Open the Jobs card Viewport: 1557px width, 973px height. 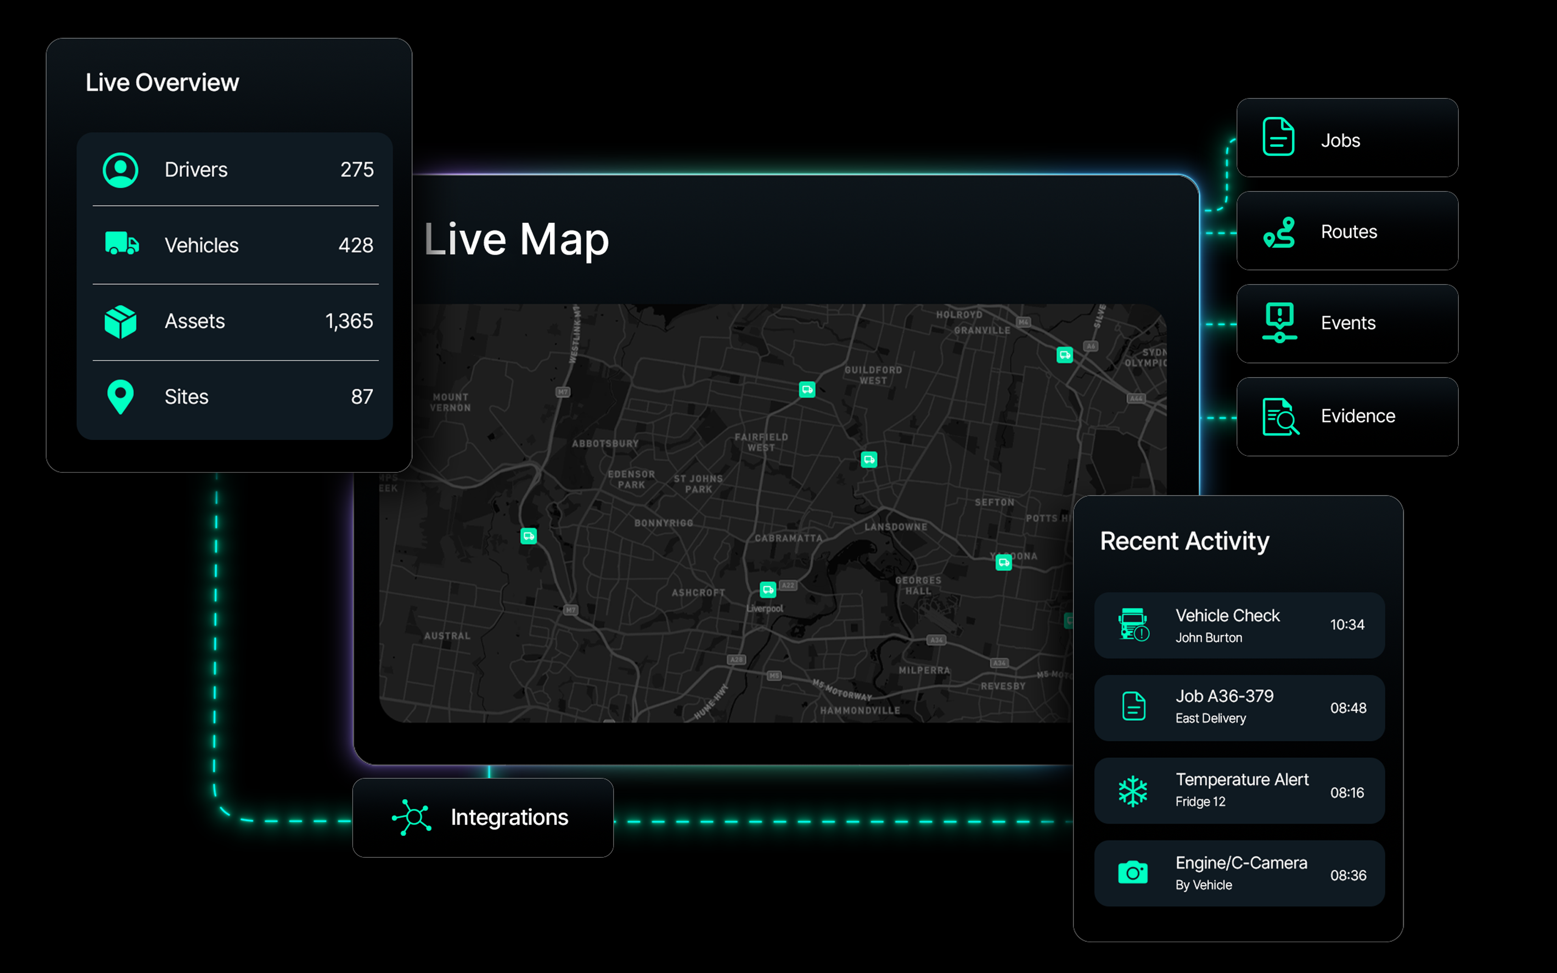[1347, 138]
